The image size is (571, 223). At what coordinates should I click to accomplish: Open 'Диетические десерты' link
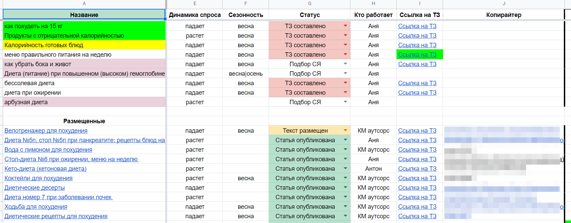[34, 188]
